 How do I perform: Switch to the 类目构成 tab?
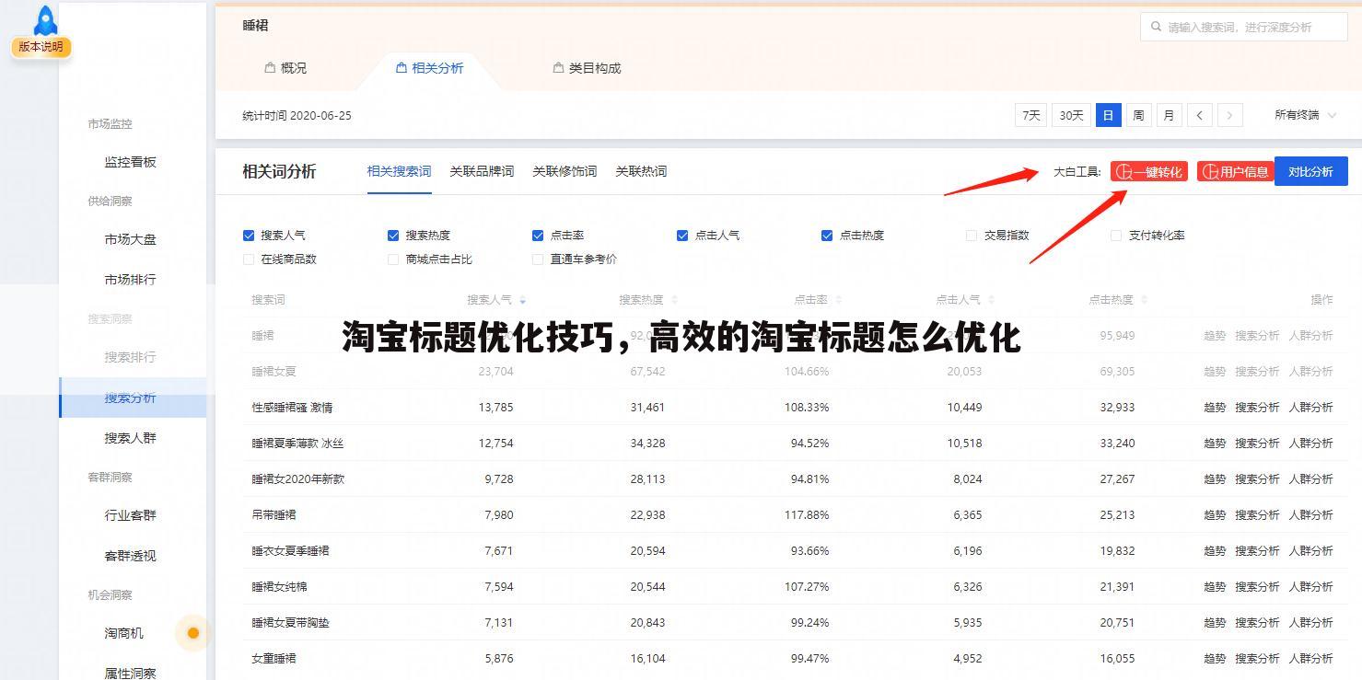point(588,68)
